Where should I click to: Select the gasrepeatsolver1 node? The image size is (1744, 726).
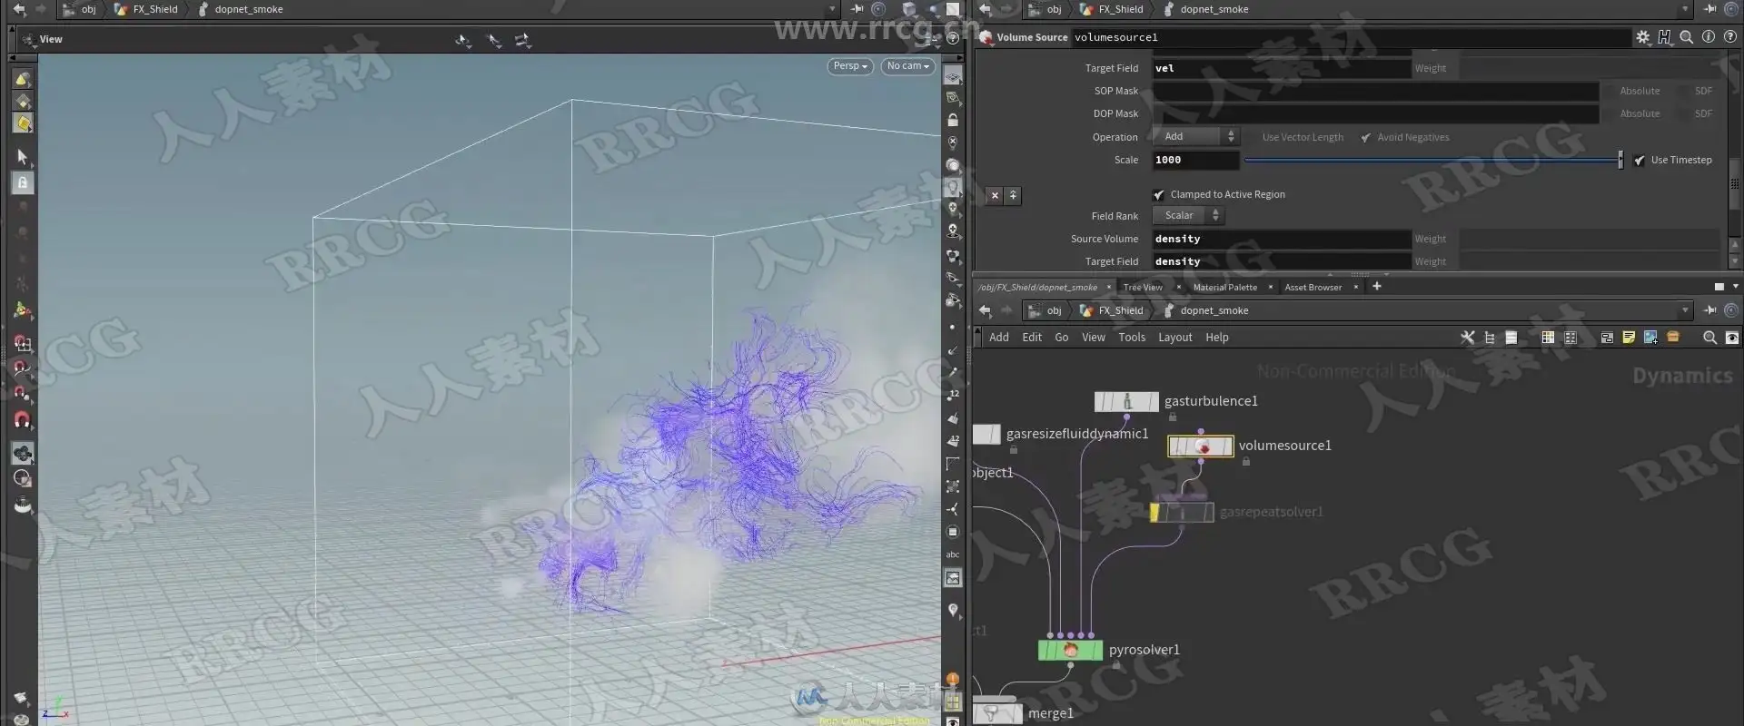pos(1183,512)
